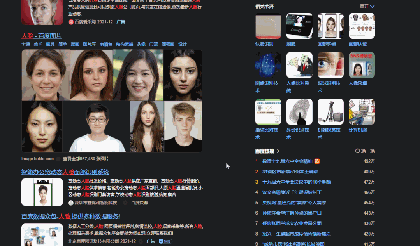Click the 刷脸 text label link
420x246 pixels.
[291, 44]
